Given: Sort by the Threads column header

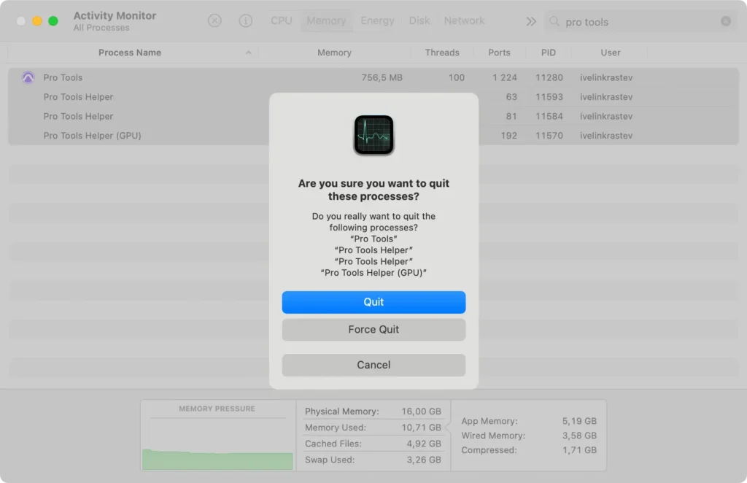Looking at the screenshot, I should 442,53.
